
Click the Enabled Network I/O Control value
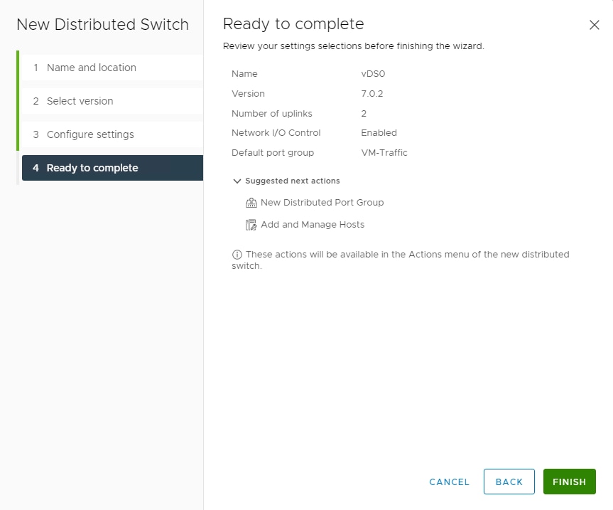(379, 133)
